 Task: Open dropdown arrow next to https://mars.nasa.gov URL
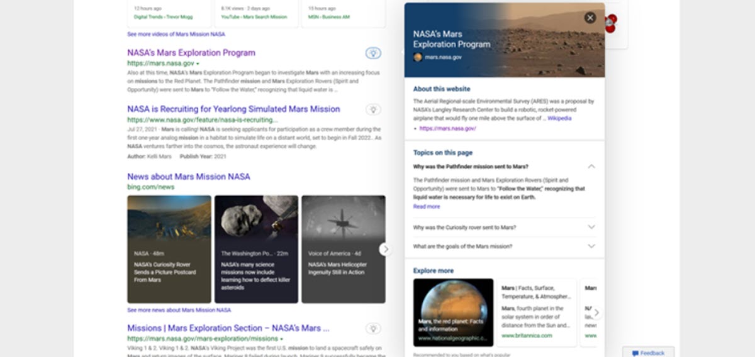click(198, 64)
